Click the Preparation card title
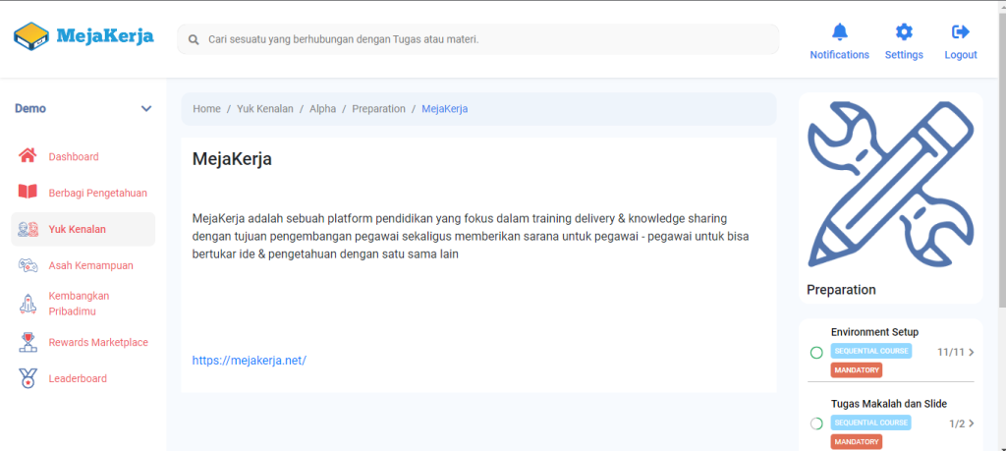The image size is (1006, 451). [841, 289]
